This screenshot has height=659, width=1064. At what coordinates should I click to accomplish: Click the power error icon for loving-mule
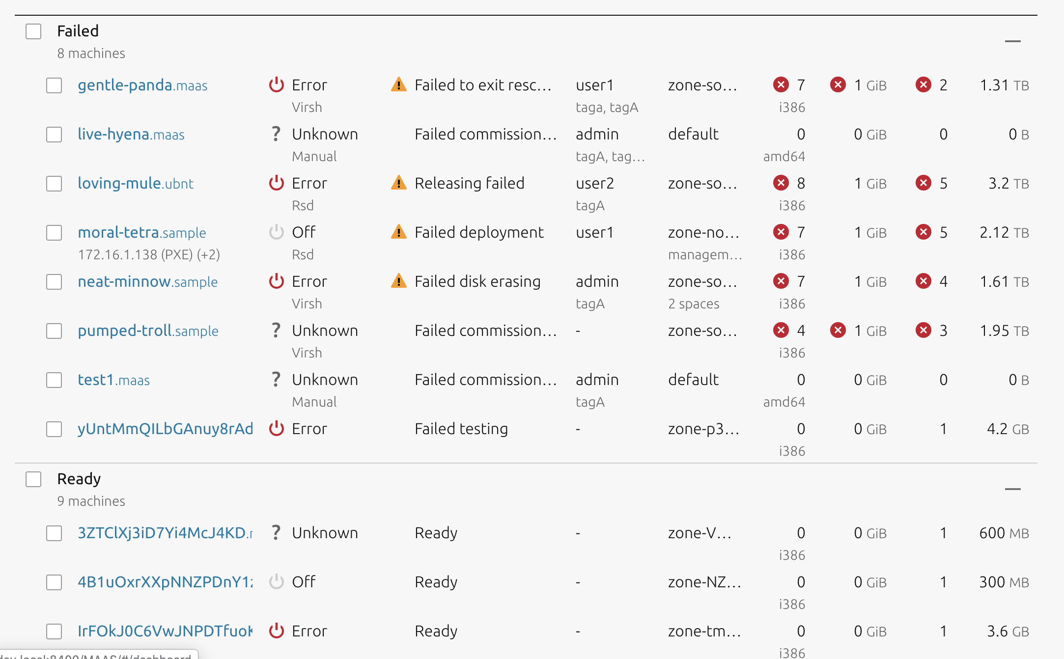point(277,183)
